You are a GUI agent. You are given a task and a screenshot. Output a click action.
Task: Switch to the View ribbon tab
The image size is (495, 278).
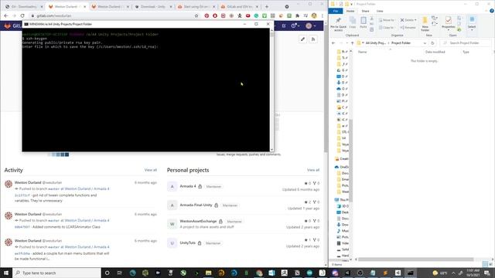coord(380,11)
